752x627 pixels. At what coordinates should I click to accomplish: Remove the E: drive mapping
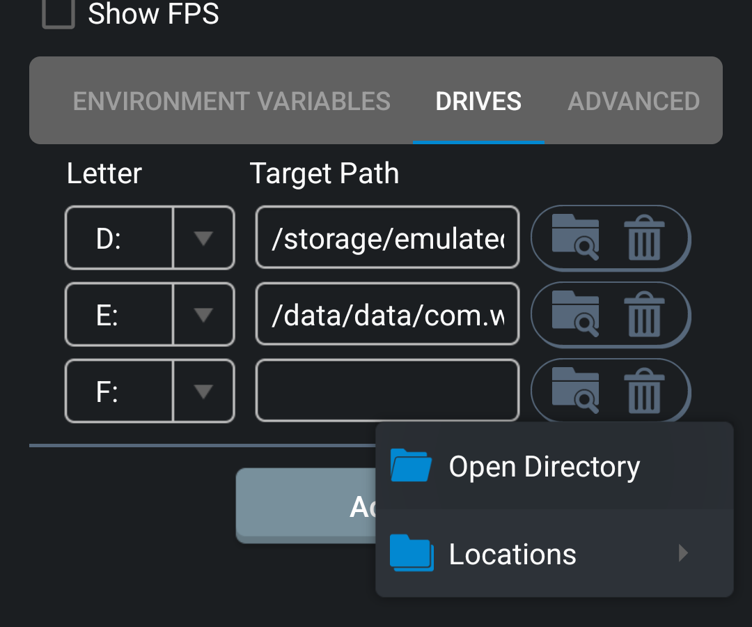644,314
